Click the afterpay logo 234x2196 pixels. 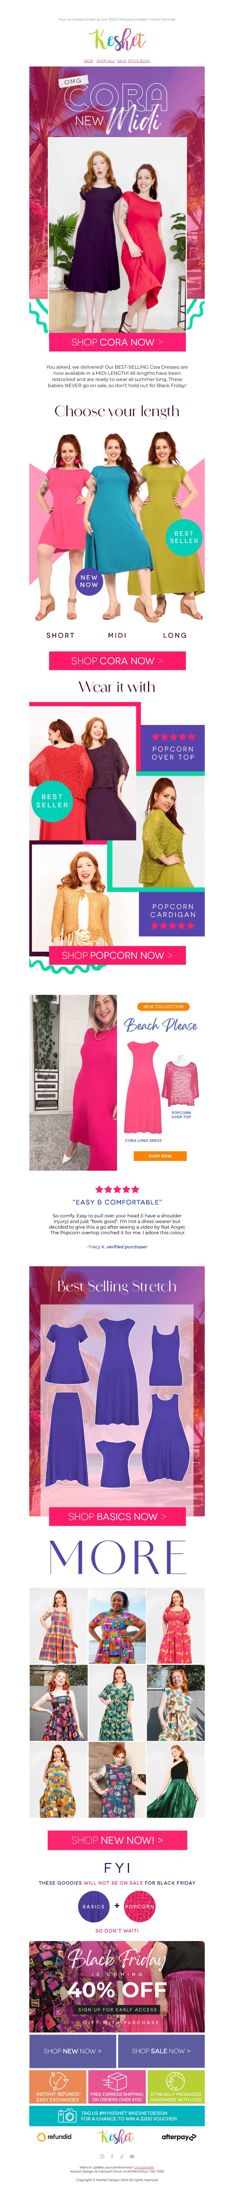click(x=180, y=2137)
